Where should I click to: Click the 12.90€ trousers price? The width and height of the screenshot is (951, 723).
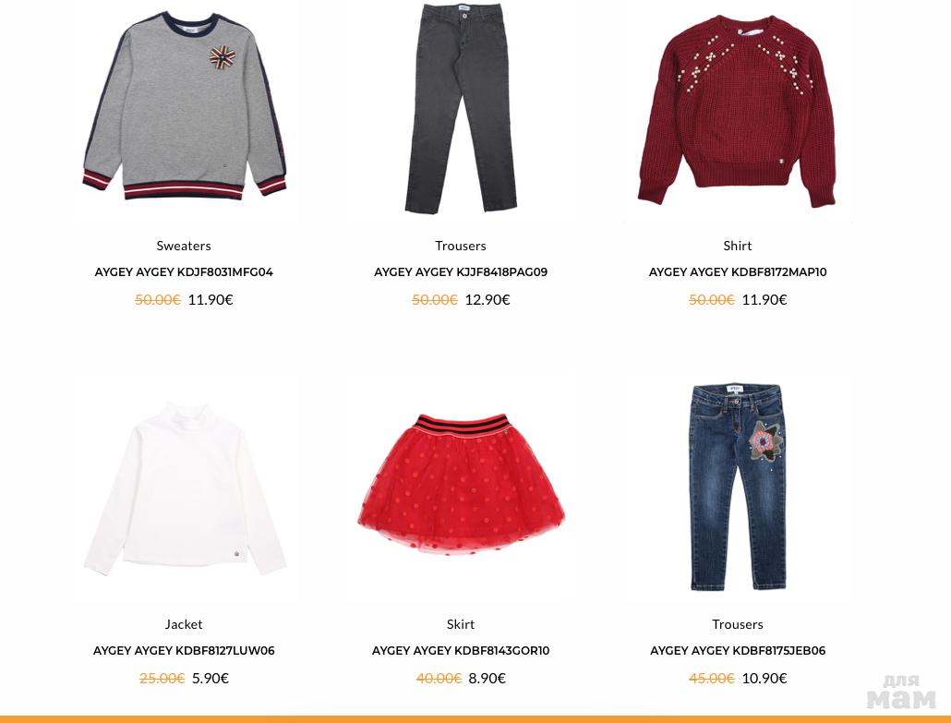coord(488,299)
